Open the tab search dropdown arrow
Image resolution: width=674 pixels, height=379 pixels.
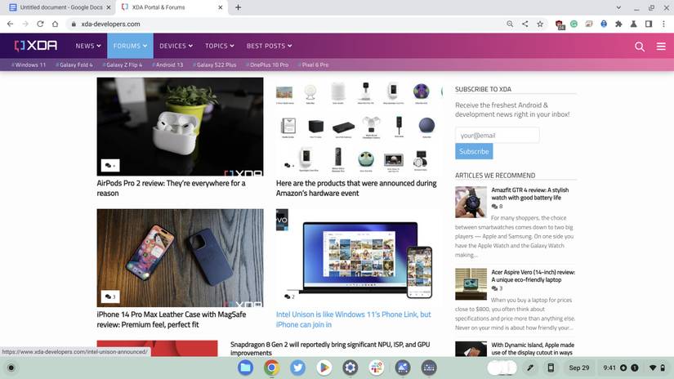coord(618,7)
